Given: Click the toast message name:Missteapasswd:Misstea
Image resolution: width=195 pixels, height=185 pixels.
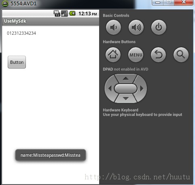Looking at the screenshot, I should tap(51, 155).
